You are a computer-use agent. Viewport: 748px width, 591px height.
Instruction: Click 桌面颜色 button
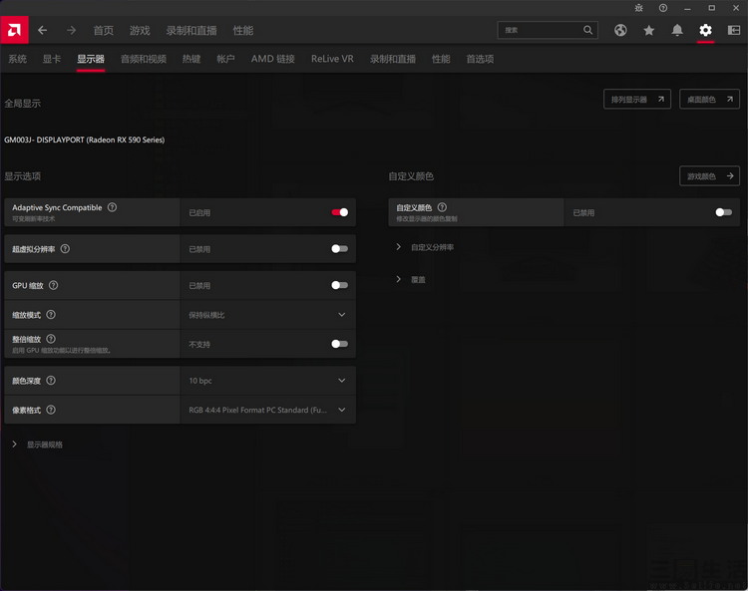pos(709,99)
